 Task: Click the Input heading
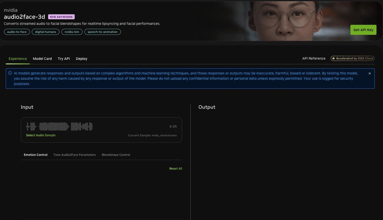tap(27, 107)
